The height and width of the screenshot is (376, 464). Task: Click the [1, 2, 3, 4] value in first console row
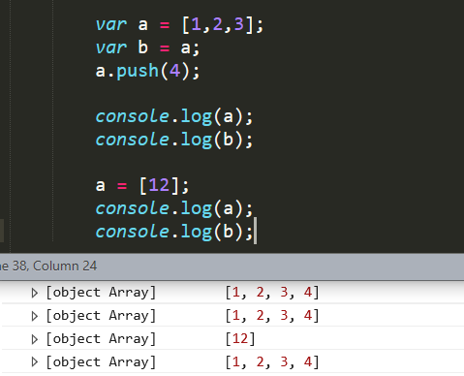click(x=272, y=293)
